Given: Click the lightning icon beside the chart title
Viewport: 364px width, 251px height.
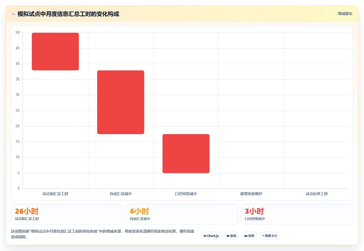Looking at the screenshot, I should coord(13,14).
